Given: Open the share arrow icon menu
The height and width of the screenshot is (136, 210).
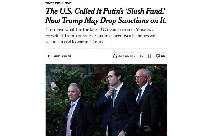Looking at the screenshot, I should coord(141,56).
